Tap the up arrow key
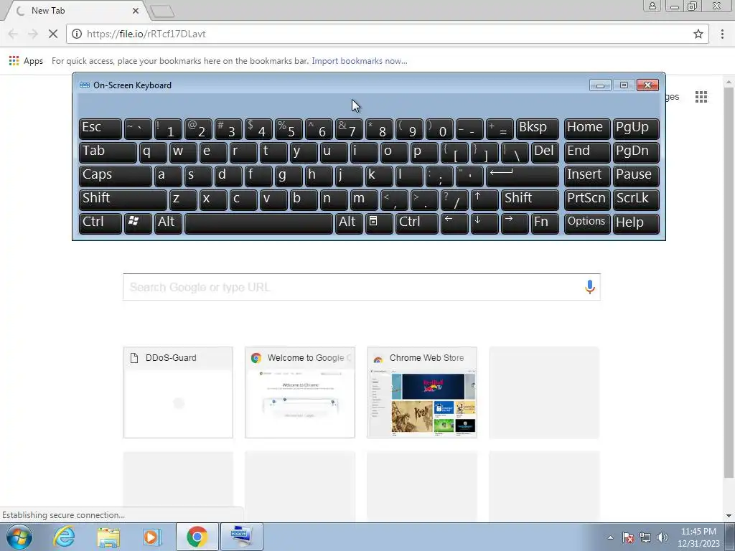Screen dimensions: 735x551 tap(484, 199)
